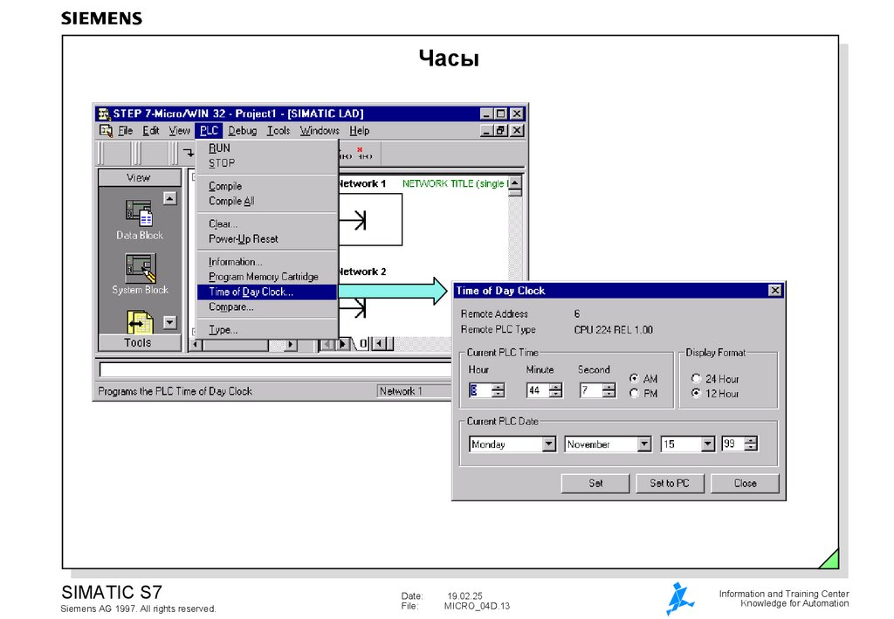Screen dimensions: 894x619
Task: Open the Tools menu
Action: click(x=279, y=131)
